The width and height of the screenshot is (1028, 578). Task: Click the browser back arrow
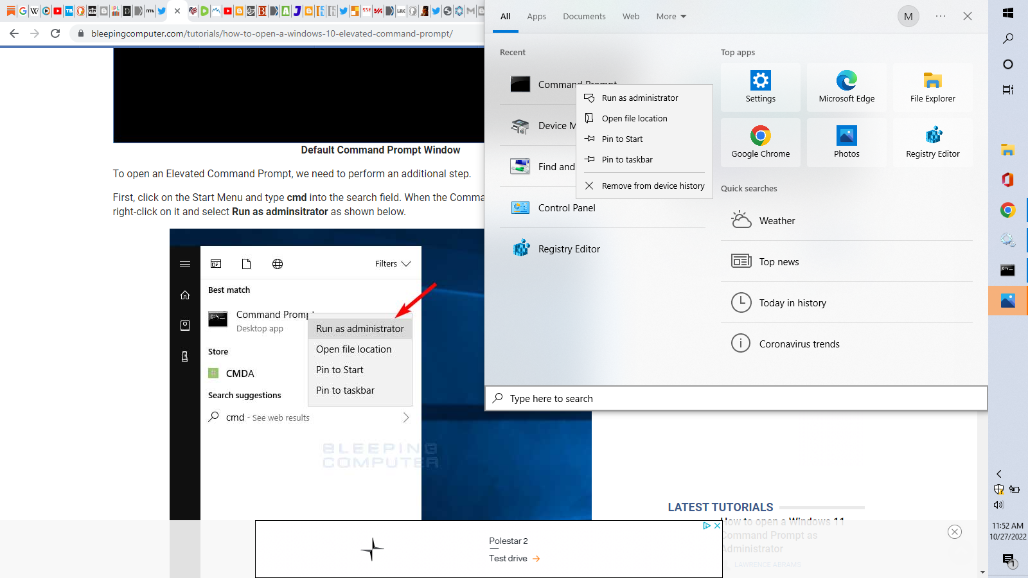point(14,33)
